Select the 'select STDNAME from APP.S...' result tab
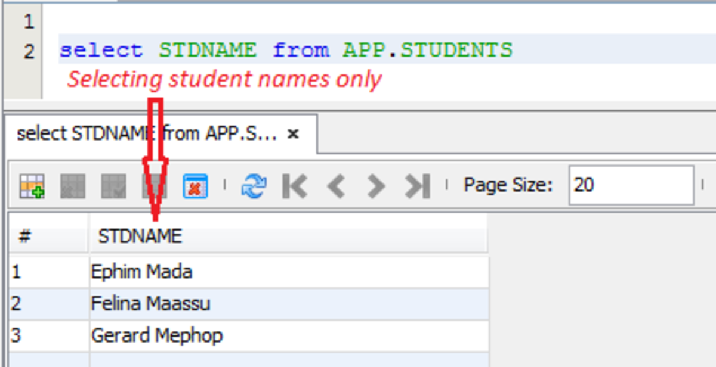716x367 pixels. 146,135
